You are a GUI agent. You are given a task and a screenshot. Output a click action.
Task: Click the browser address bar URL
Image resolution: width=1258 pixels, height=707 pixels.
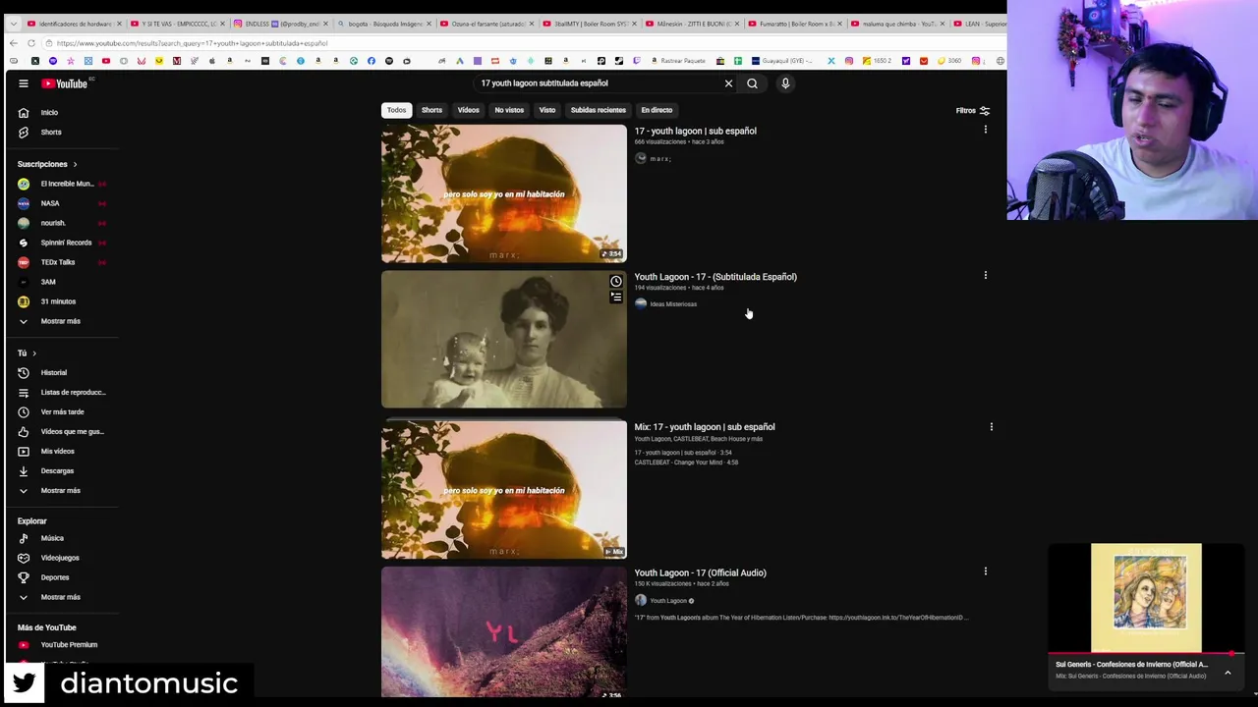tap(192, 43)
